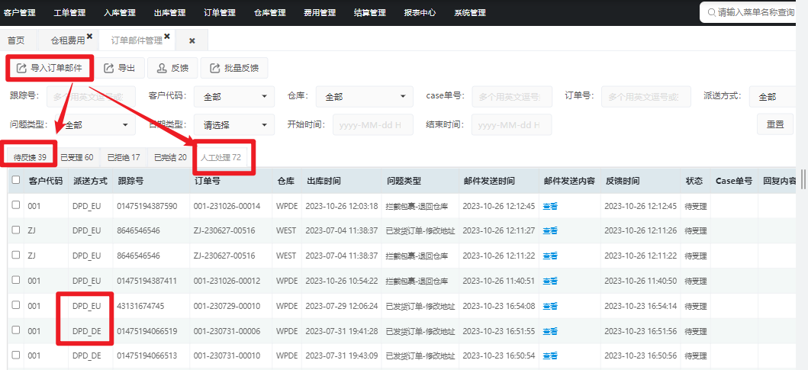Screen dimensions: 808x370
Task: Click the 导出 export button
Action: tap(120, 68)
